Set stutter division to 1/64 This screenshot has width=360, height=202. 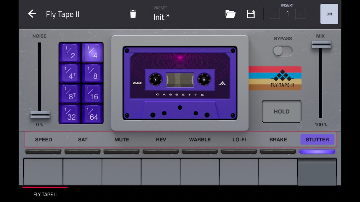92,114
